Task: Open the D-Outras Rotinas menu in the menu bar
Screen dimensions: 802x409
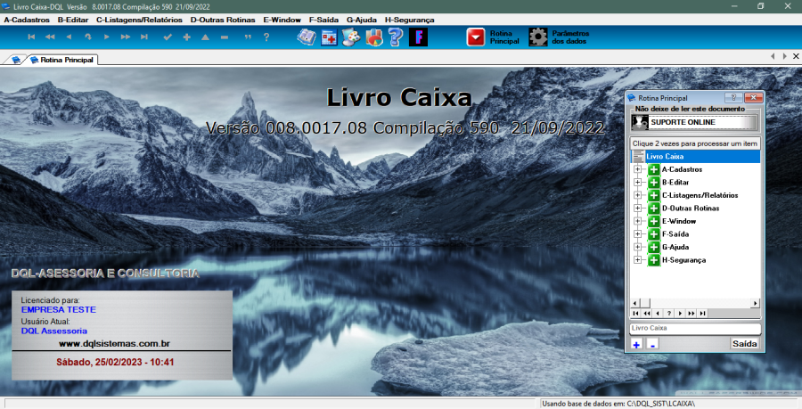Action: point(223,19)
